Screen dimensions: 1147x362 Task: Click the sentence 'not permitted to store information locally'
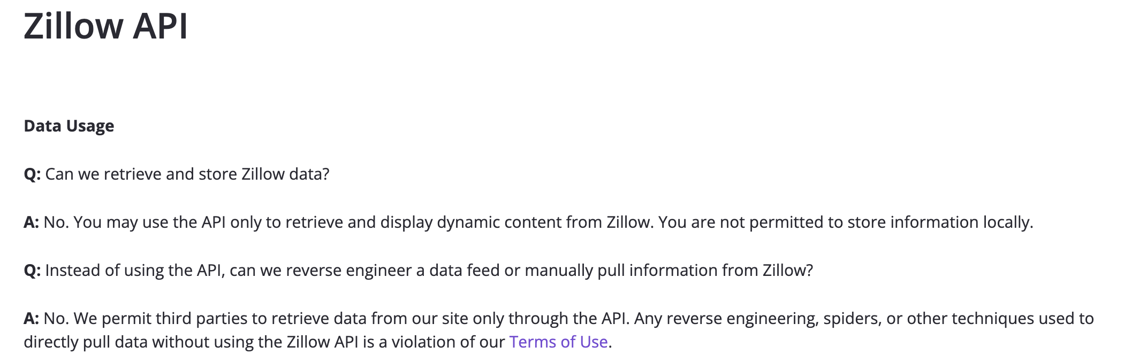coord(846,222)
